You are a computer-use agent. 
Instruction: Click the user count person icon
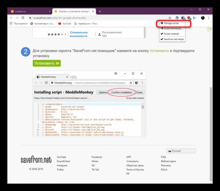(x=99, y=34)
